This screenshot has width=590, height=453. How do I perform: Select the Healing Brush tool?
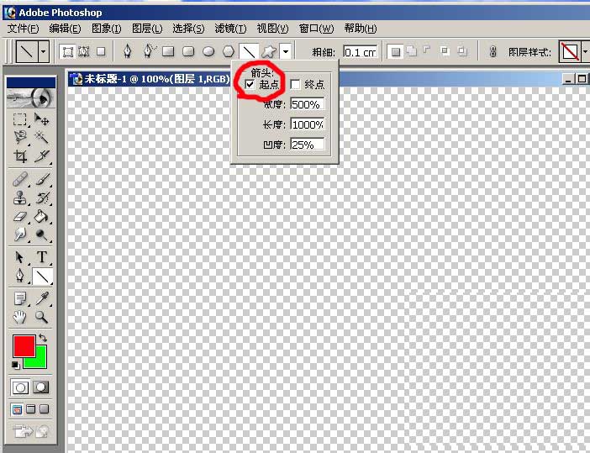(x=20, y=179)
